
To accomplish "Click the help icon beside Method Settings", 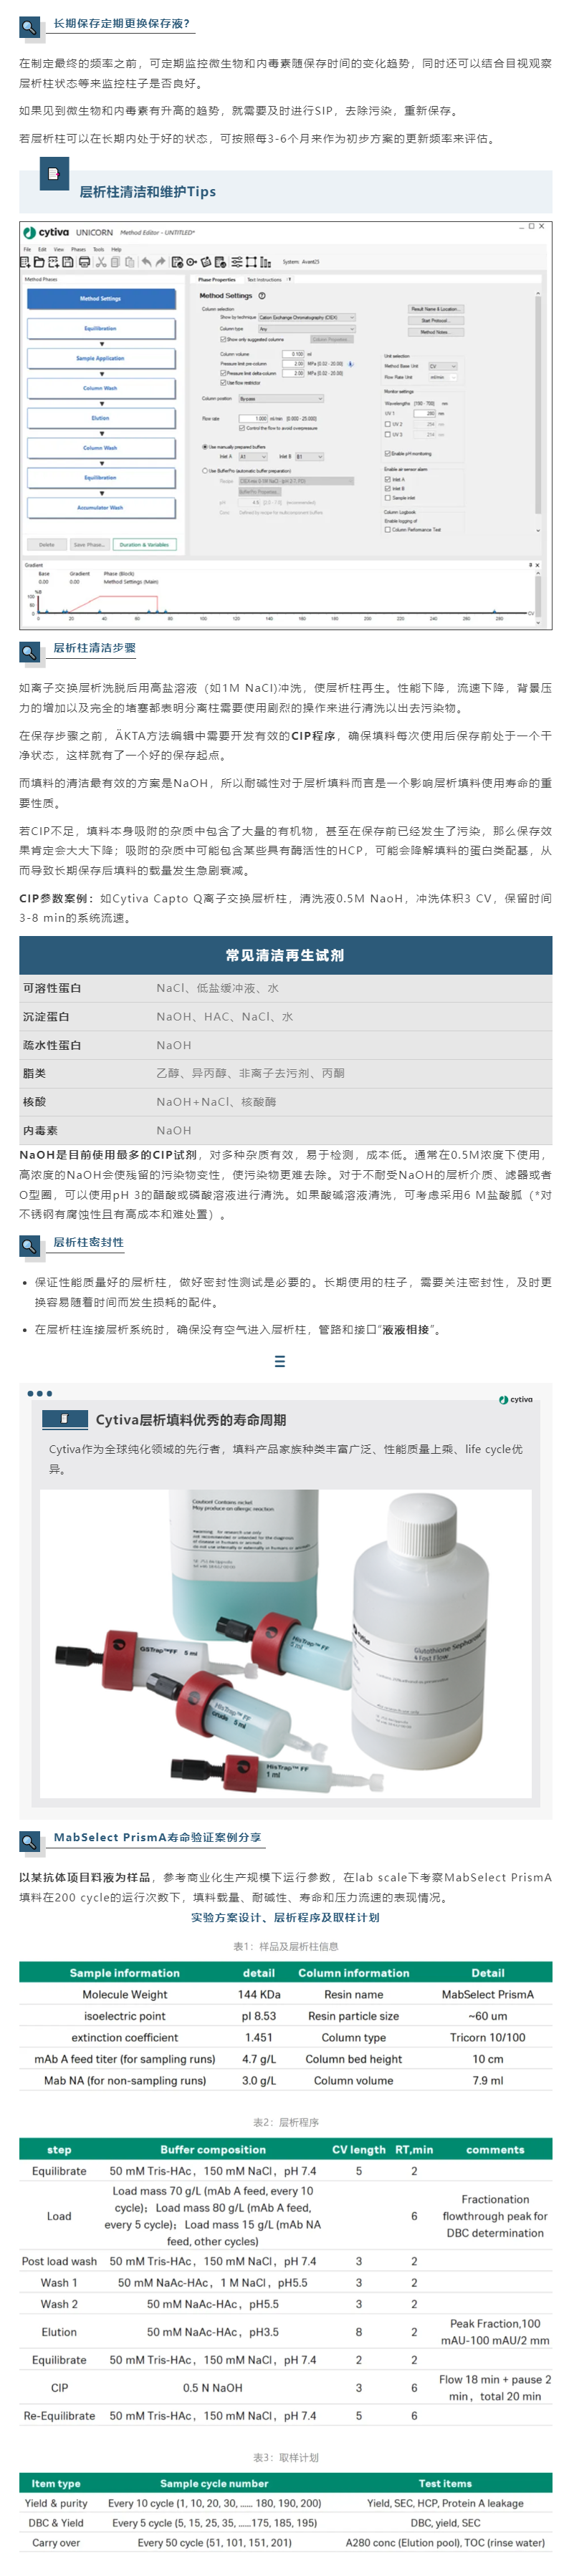I will pos(262,296).
